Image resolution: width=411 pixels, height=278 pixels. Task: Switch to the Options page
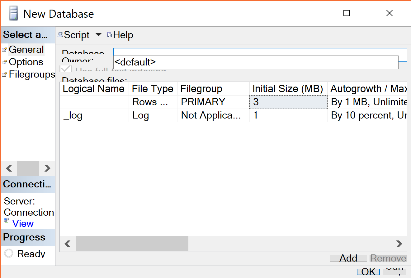pyautogui.click(x=26, y=62)
